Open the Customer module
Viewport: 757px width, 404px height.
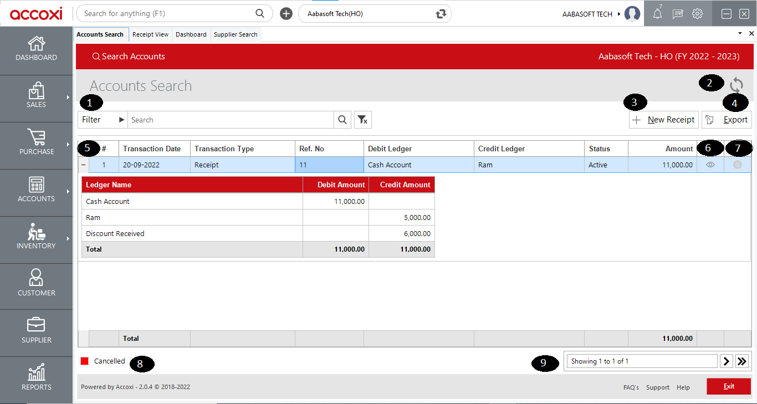coord(36,284)
